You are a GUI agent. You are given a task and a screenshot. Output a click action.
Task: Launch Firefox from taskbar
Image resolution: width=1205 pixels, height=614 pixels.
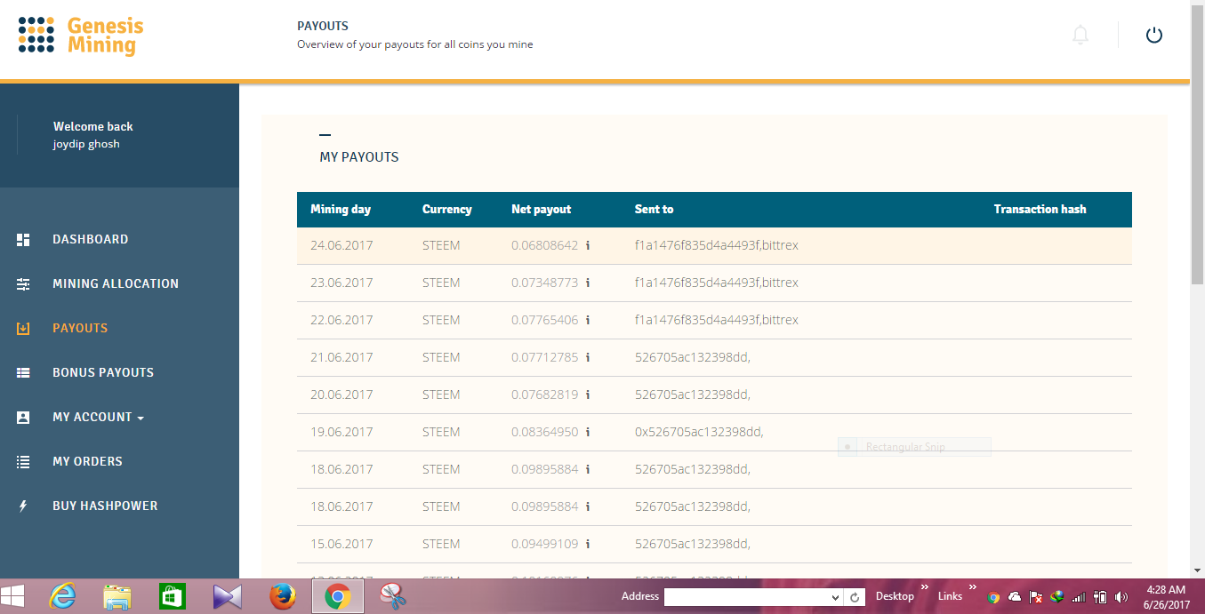coord(282,596)
